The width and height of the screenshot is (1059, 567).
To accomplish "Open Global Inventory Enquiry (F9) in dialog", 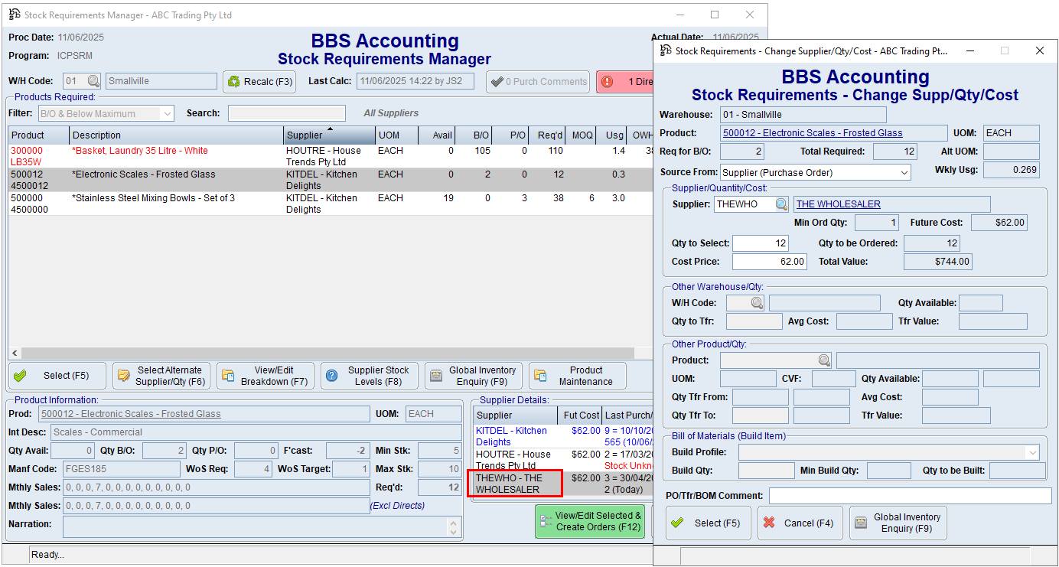I will [x=898, y=523].
